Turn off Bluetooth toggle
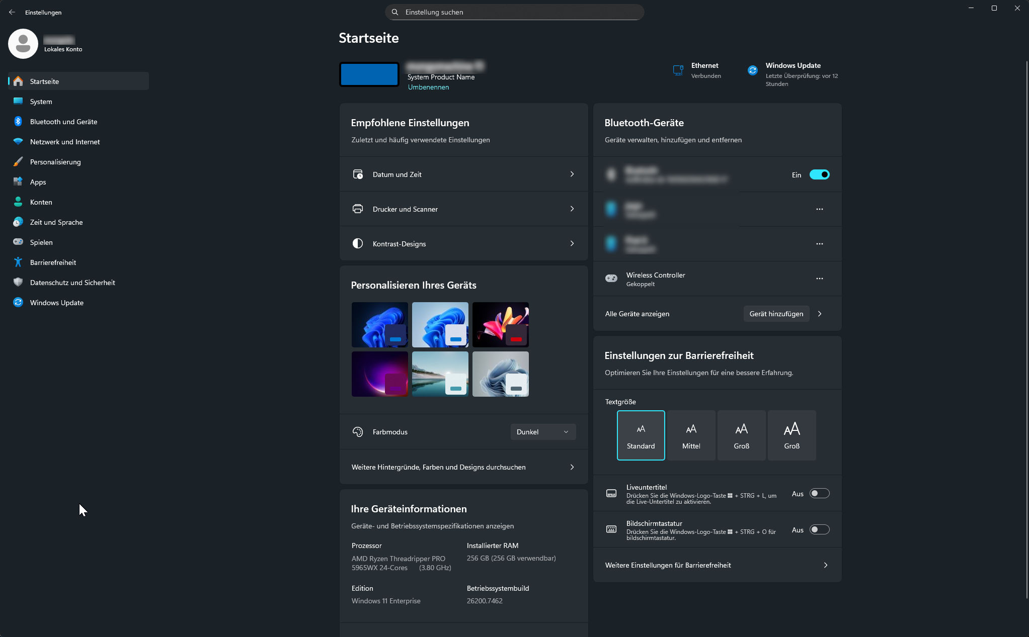This screenshot has height=637, width=1029. pos(819,174)
